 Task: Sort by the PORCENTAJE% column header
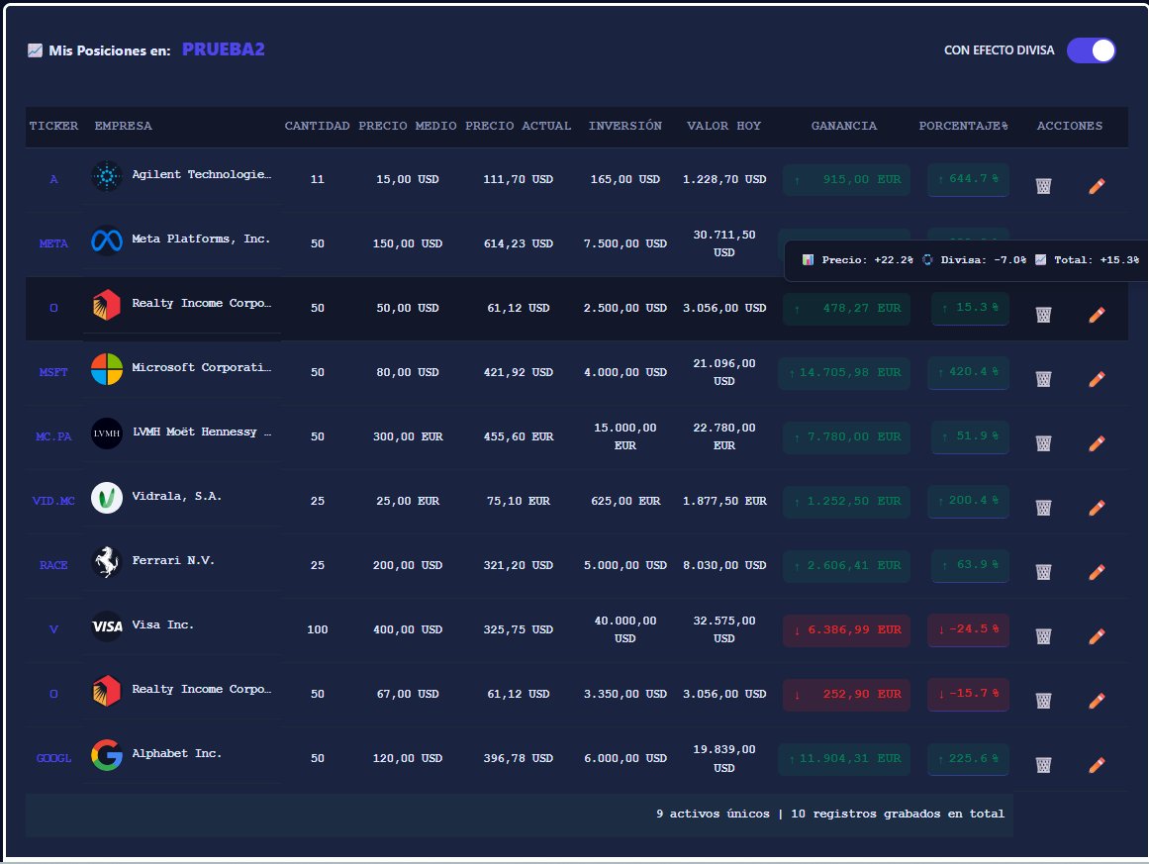click(964, 126)
